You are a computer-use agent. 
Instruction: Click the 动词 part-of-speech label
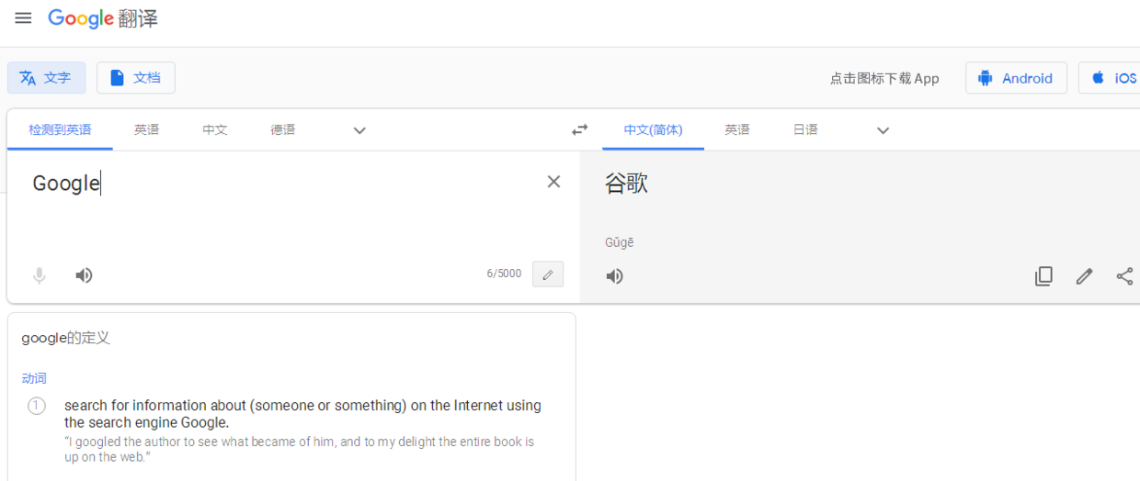[x=34, y=378]
